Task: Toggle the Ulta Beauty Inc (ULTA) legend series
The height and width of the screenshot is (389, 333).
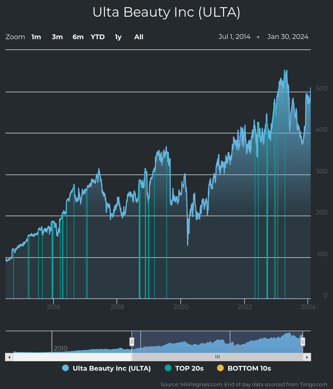Action: click(x=107, y=368)
